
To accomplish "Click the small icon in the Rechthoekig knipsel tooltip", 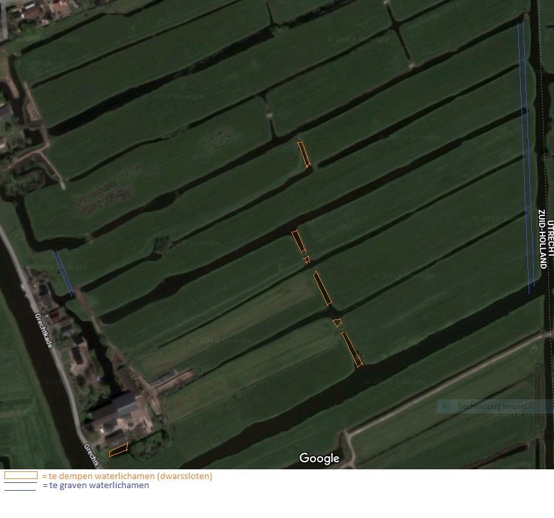I will click(x=444, y=407).
